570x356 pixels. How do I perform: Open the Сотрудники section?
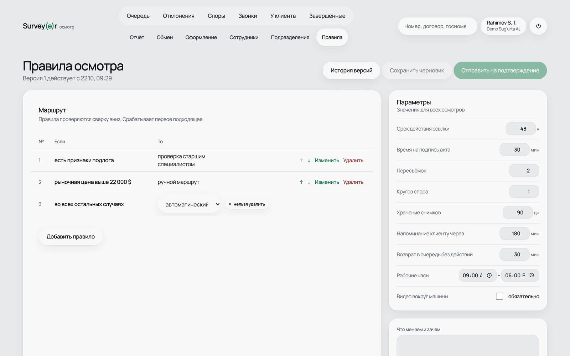click(x=244, y=37)
